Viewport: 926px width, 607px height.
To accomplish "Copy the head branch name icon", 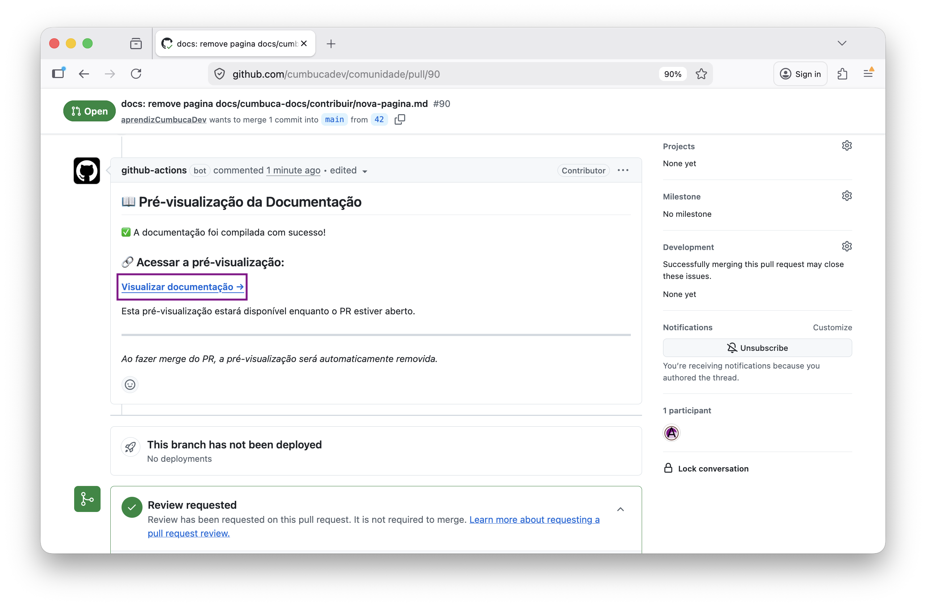I will (400, 119).
